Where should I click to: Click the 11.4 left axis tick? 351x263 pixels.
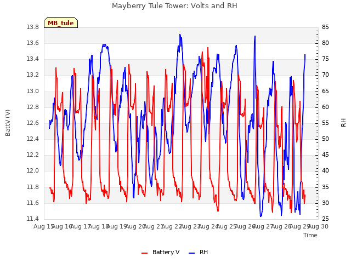point(33,219)
